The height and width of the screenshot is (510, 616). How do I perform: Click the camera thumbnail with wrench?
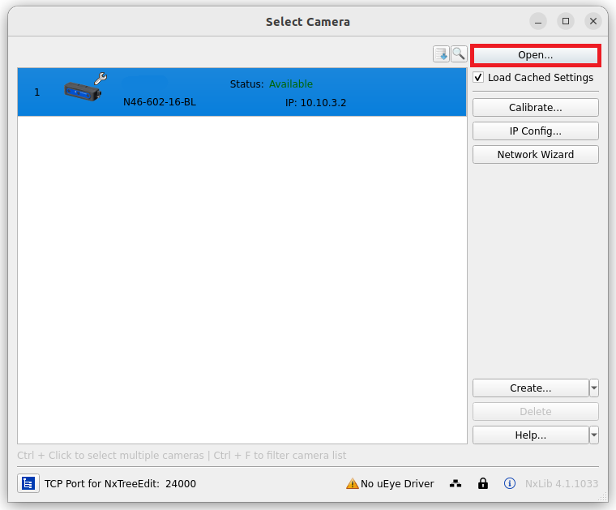(85, 88)
